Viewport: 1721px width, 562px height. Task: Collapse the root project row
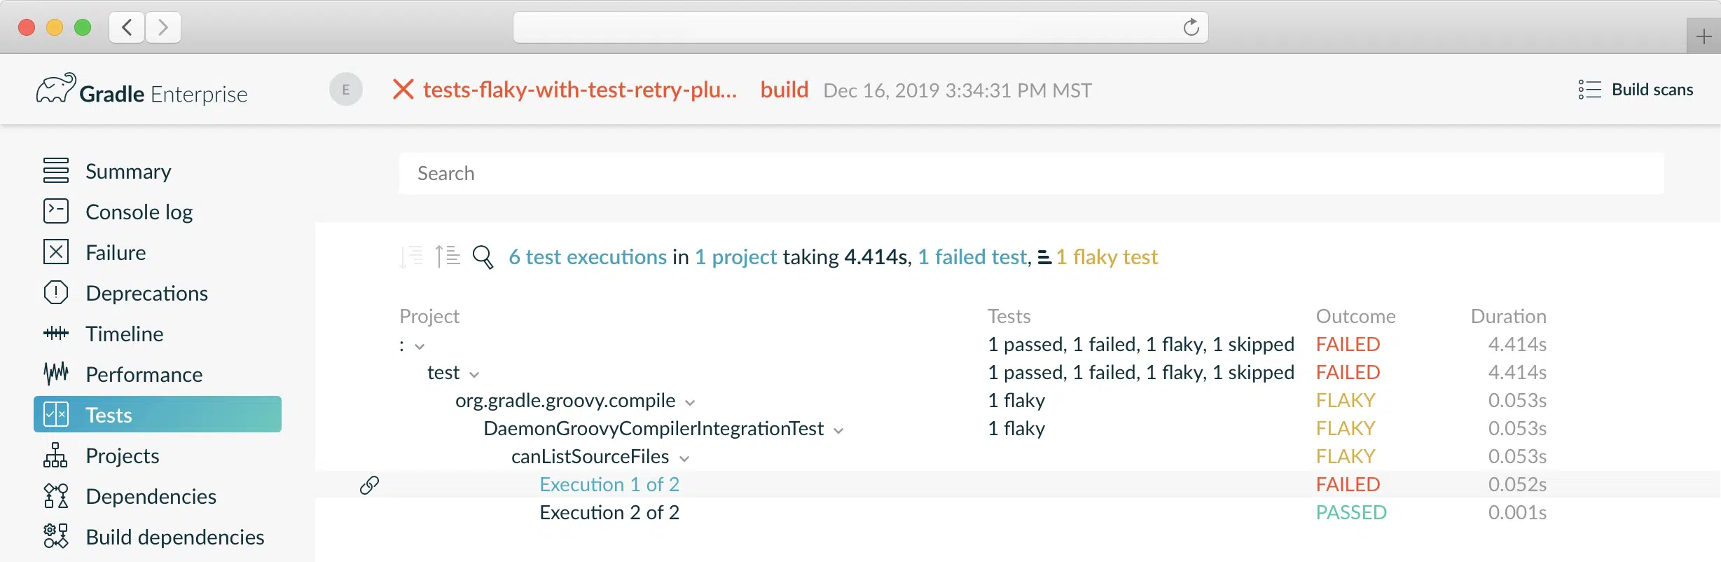click(x=419, y=346)
